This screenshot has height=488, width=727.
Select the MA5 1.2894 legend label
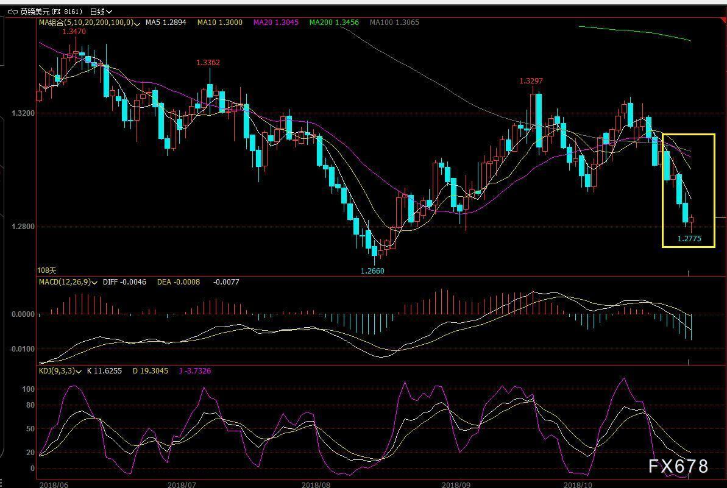click(x=166, y=23)
